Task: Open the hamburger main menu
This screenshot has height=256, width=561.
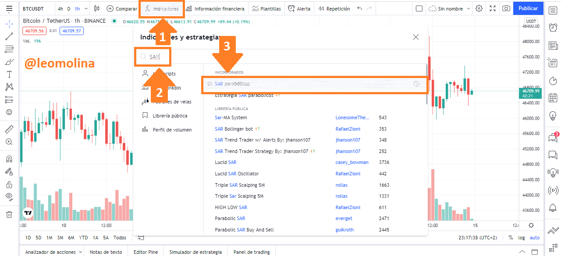Action: 9,8
